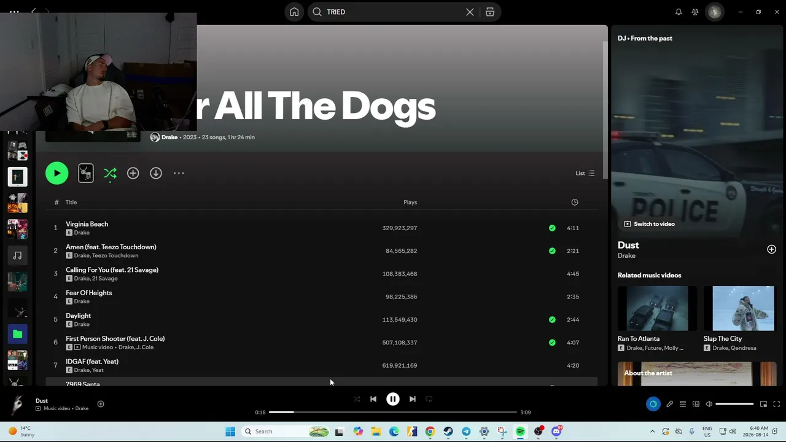Open the Browse icon in search bar
This screenshot has height=442, width=786.
pos(490,12)
